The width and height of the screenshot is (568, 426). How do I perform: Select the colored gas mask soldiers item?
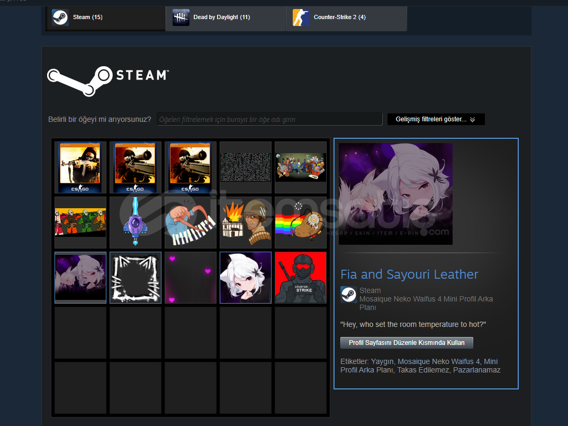coord(80,223)
